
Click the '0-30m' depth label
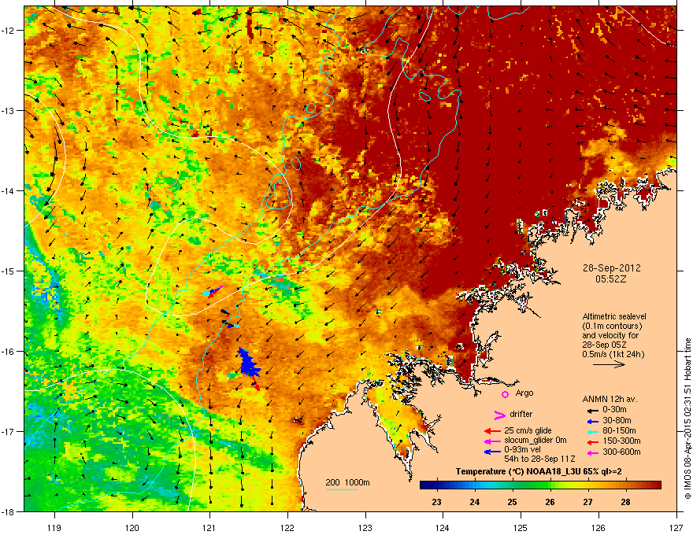coord(614,410)
